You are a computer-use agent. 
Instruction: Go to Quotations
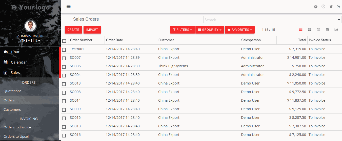(x=29, y=91)
